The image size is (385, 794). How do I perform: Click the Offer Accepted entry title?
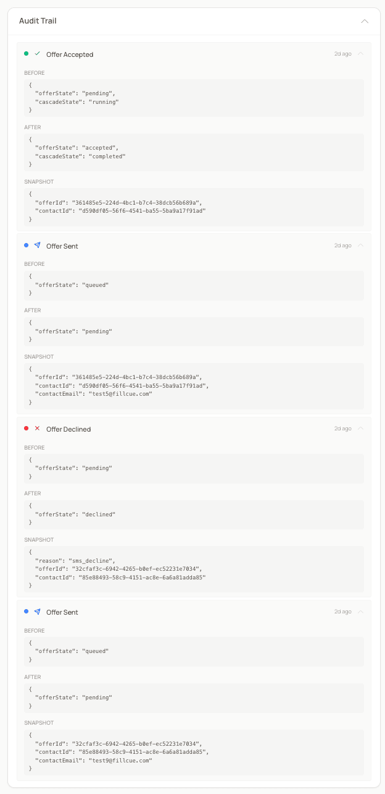click(x=70, y=54)
